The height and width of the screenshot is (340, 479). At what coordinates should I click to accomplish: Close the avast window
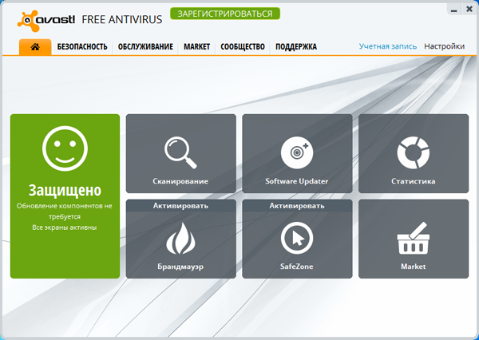coord(469,9)
